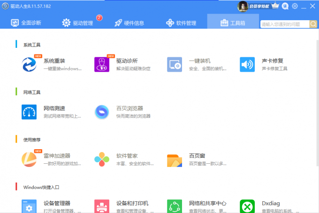Click the 一键重装windows description
This screenshot has height=213, width=319.
click(62, 69)
